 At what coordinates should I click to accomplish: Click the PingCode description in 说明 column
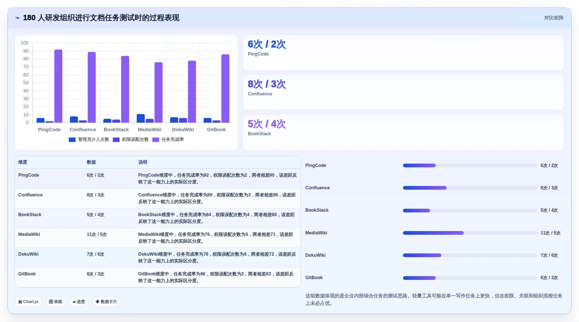(x=217, y=179)
